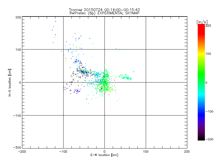Click the y-axis '100' tick label
Image resolution: width=220 pixels, height=165 pixels.
(18, 50)
